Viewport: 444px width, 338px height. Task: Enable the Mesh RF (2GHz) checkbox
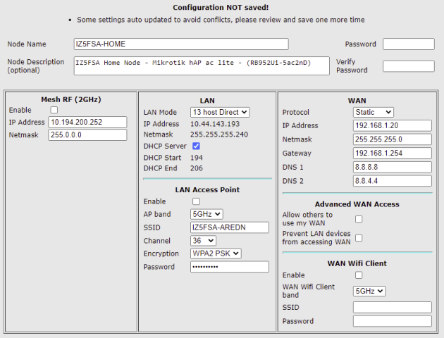coord(54,110)
